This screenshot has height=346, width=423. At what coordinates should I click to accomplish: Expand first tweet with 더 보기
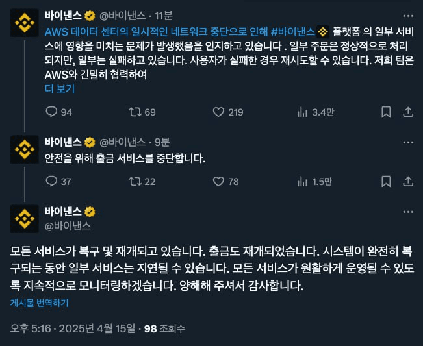click(59, 89)
